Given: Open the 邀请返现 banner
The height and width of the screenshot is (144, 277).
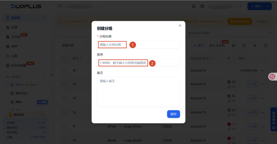Looking at the screenshot, I should point(26,115).
